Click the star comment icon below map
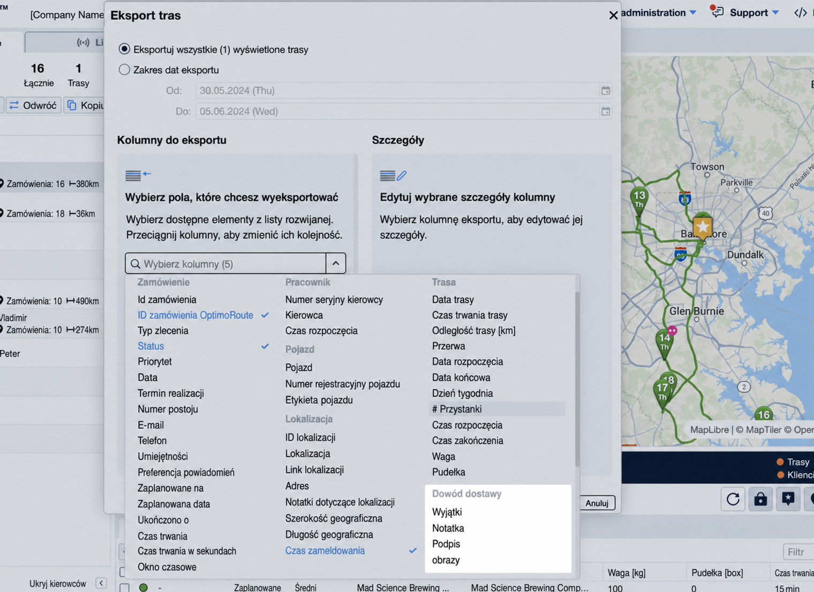814x592 pixels. pos(788,499)
